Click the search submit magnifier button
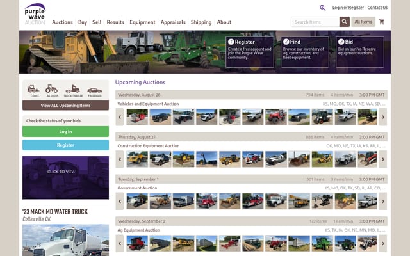410x256 pixels. tap(345, 22)
